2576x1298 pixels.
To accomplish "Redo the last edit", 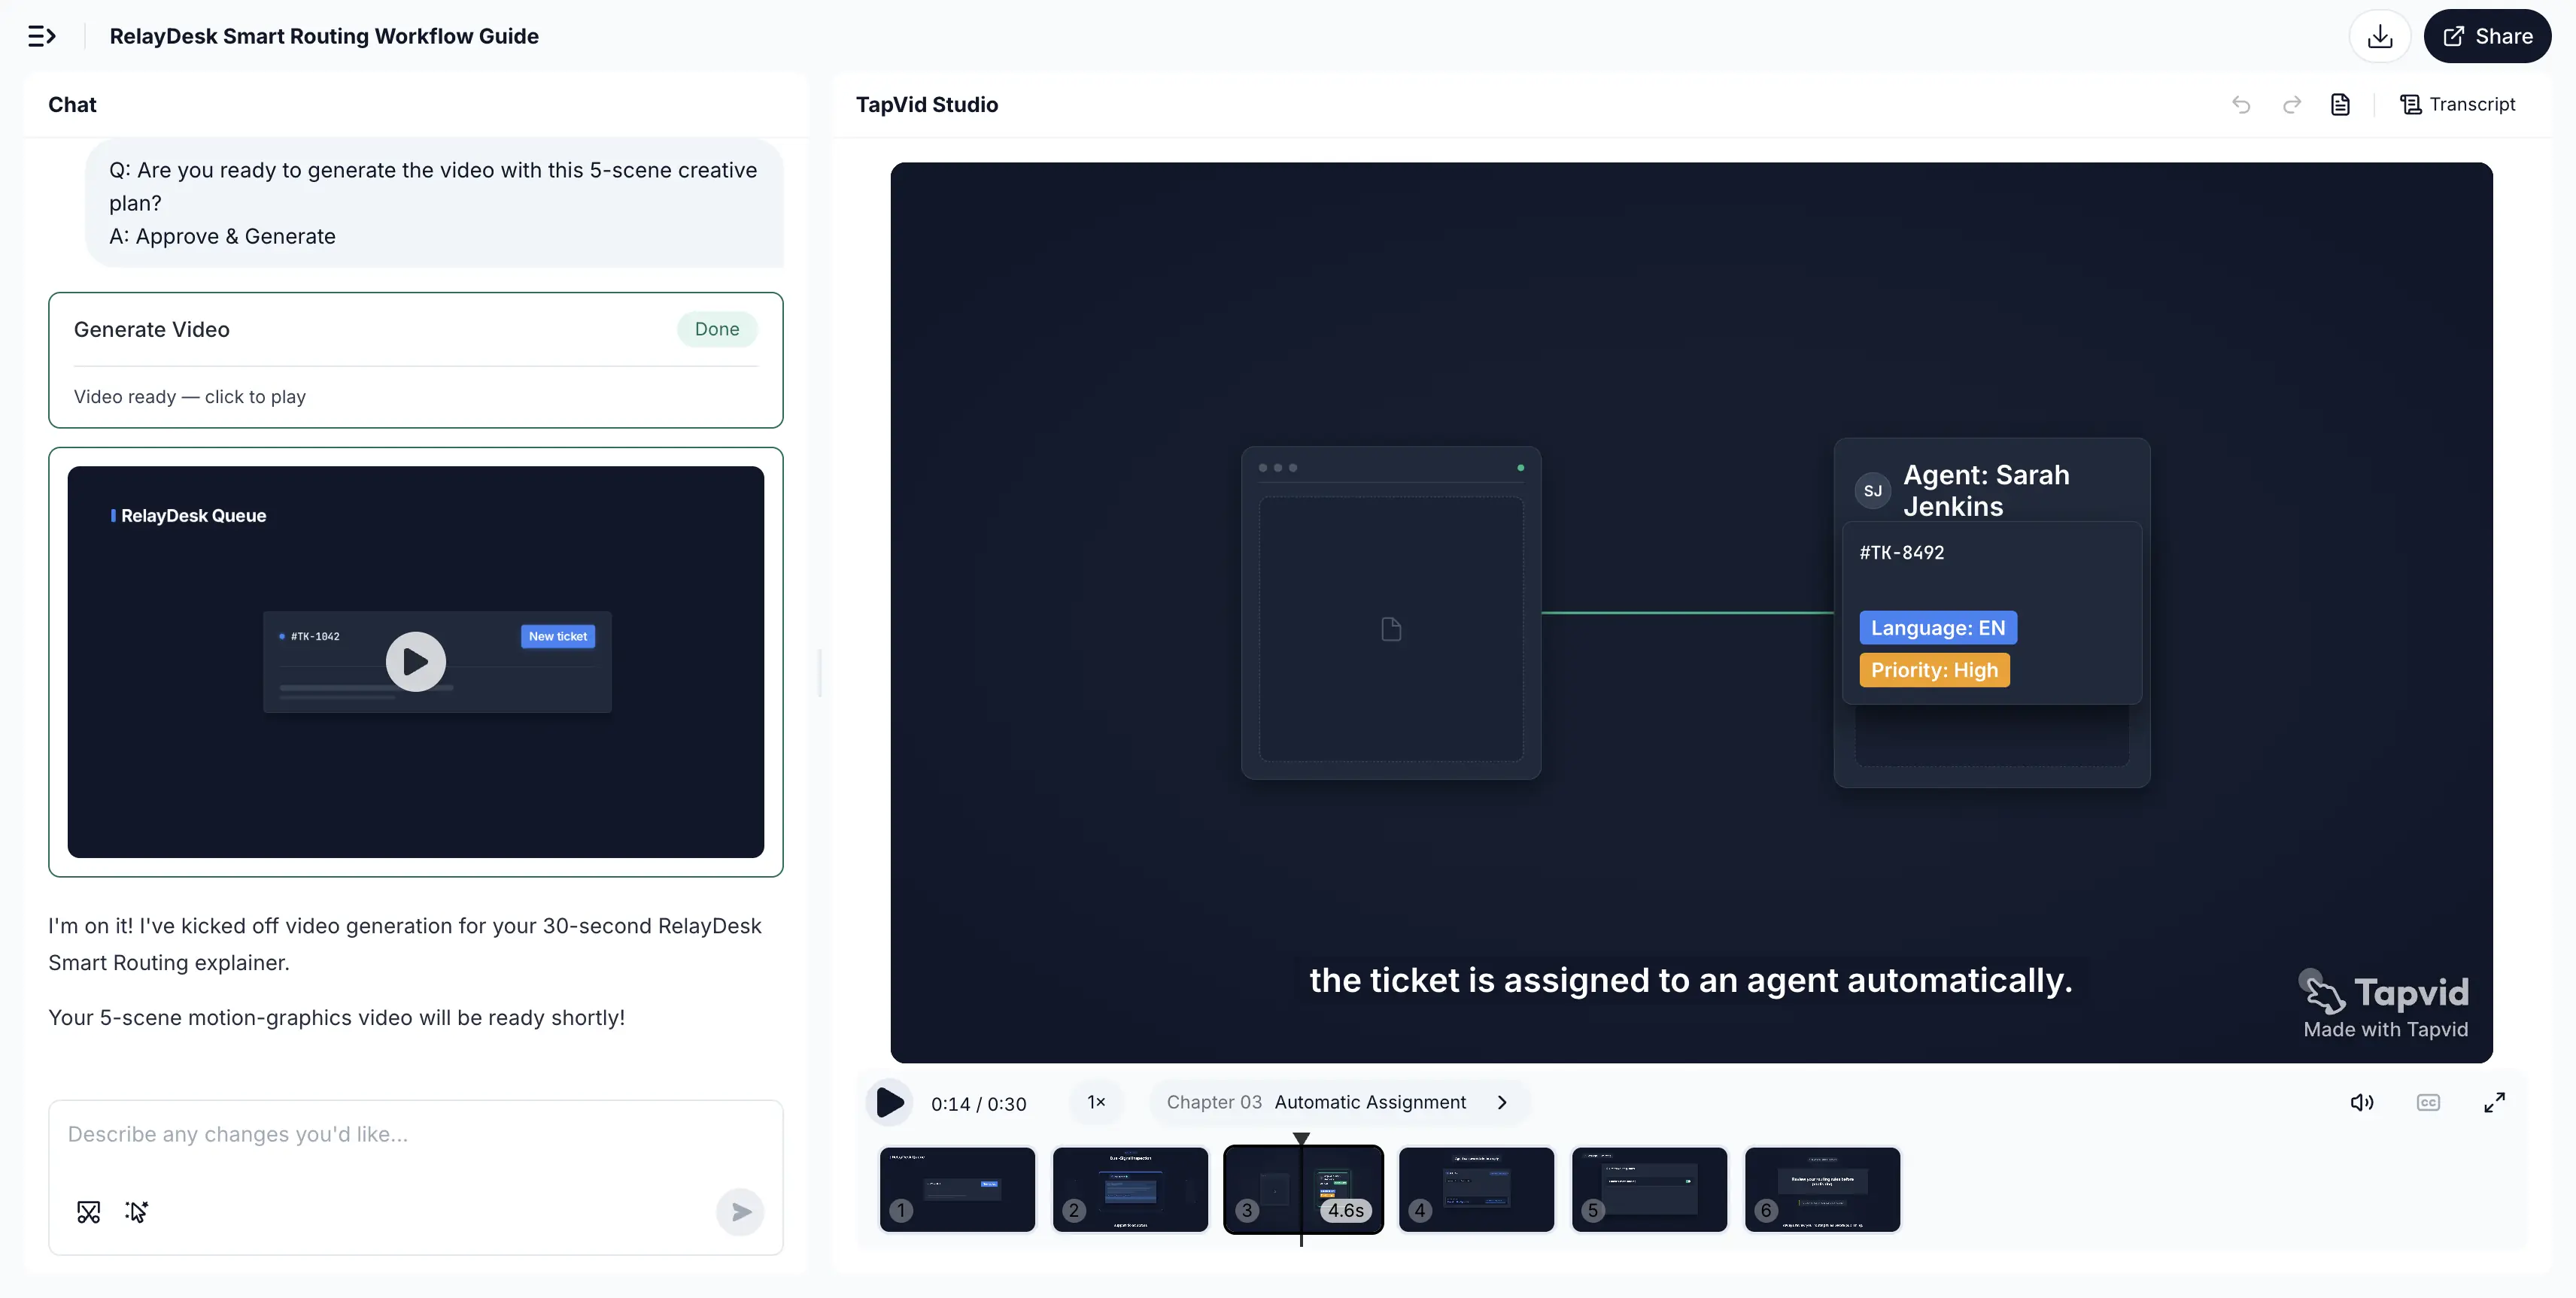I will (2292, 104).
